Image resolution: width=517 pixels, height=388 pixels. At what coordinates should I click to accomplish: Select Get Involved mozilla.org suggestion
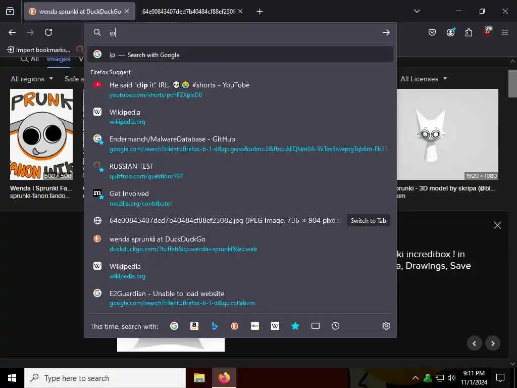[x=240, y=198]
